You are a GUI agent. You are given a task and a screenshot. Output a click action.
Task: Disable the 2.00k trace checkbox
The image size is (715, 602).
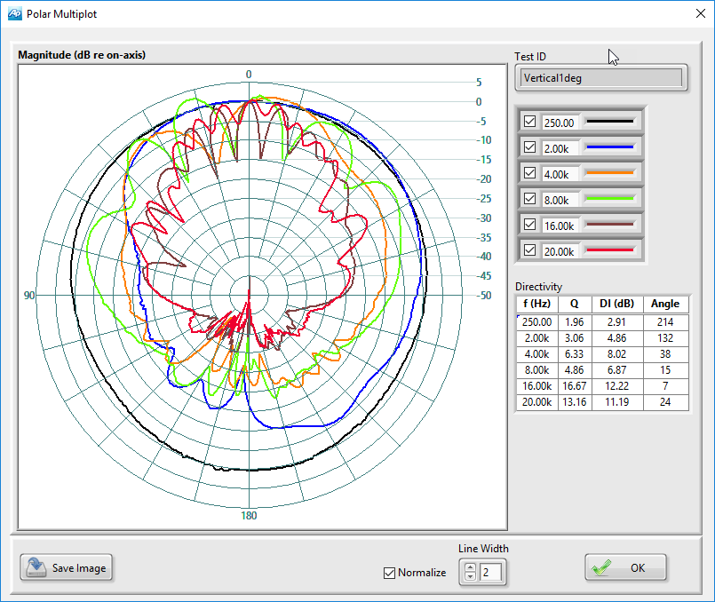[530, 147]
